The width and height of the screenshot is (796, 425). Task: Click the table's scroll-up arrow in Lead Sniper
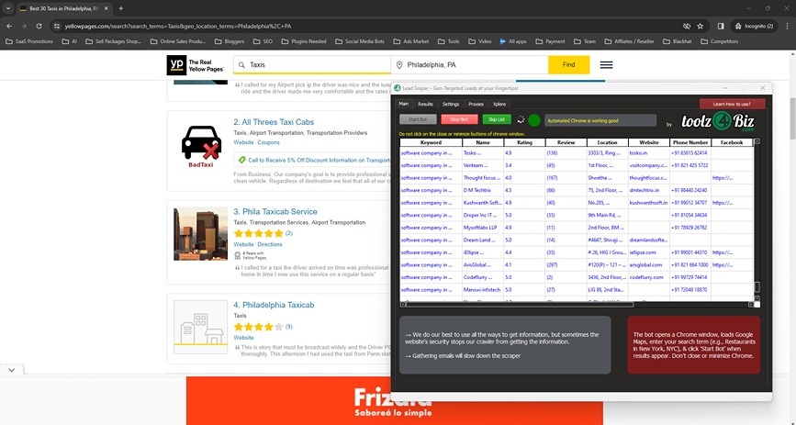click(x=757, y=141)
